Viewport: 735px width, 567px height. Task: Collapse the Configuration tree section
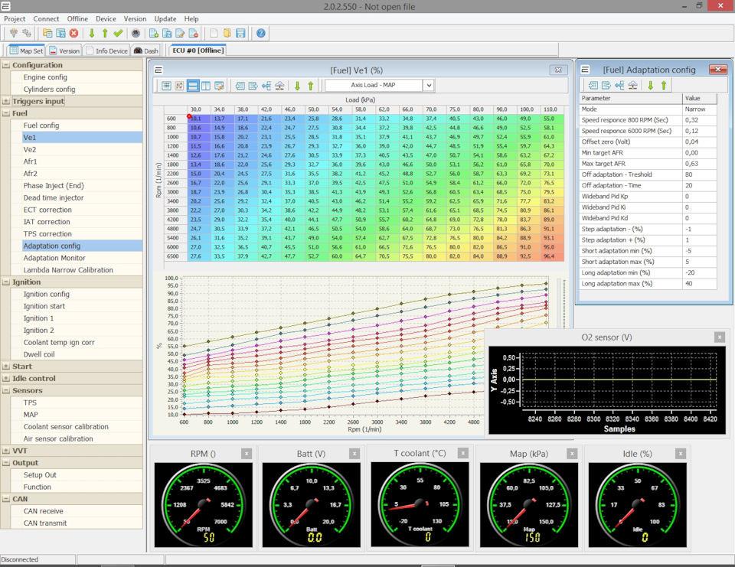pyautogui.click(x=5, y=65)
